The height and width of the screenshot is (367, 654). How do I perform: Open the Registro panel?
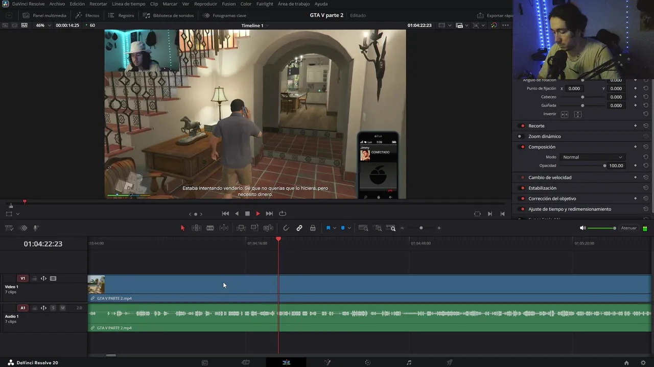click(121, 15)
